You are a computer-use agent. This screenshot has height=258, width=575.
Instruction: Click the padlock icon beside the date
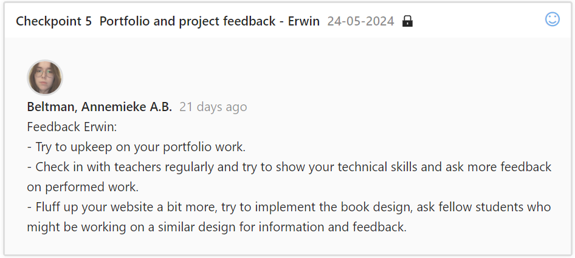[407, 21]
